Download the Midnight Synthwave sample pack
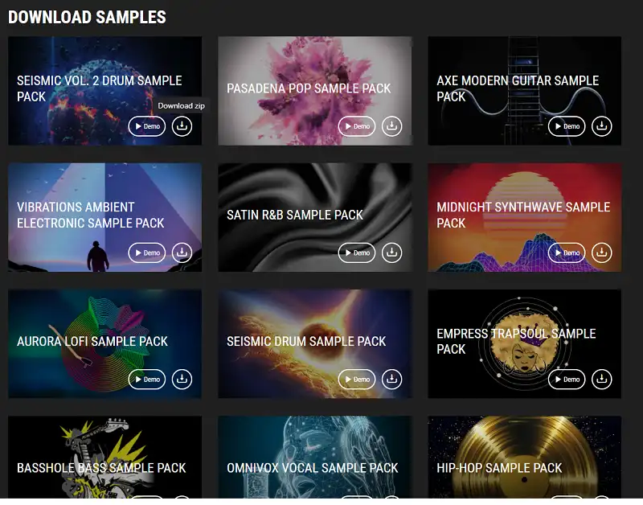 click(601, 252)
